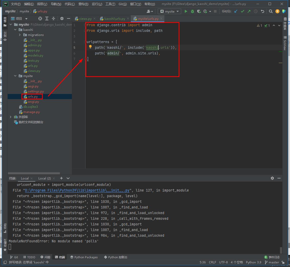Close the mysite\urls.py editor tab
The width and height of the screenshot is (290, 267).
(x=161, y=18)
